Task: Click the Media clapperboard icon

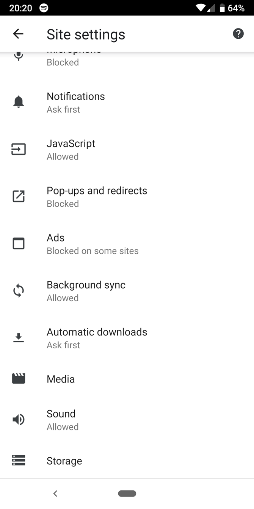Action: [18, 378]
